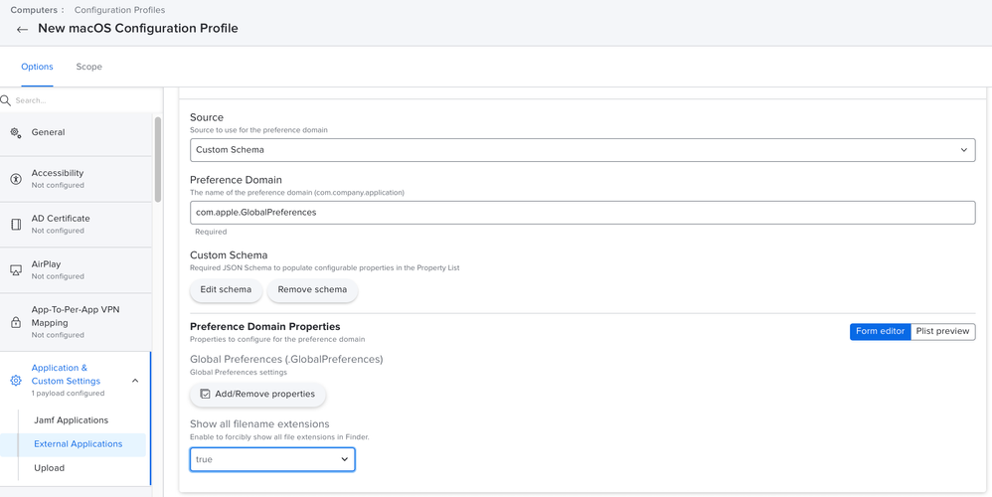Click the Remove schema button
Screen dimensions: 992x497
click(312, 289)
